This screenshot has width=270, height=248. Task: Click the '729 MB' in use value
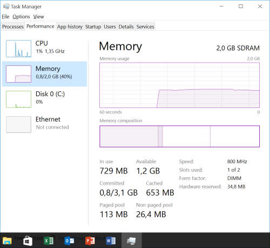(x=113, y=171)
